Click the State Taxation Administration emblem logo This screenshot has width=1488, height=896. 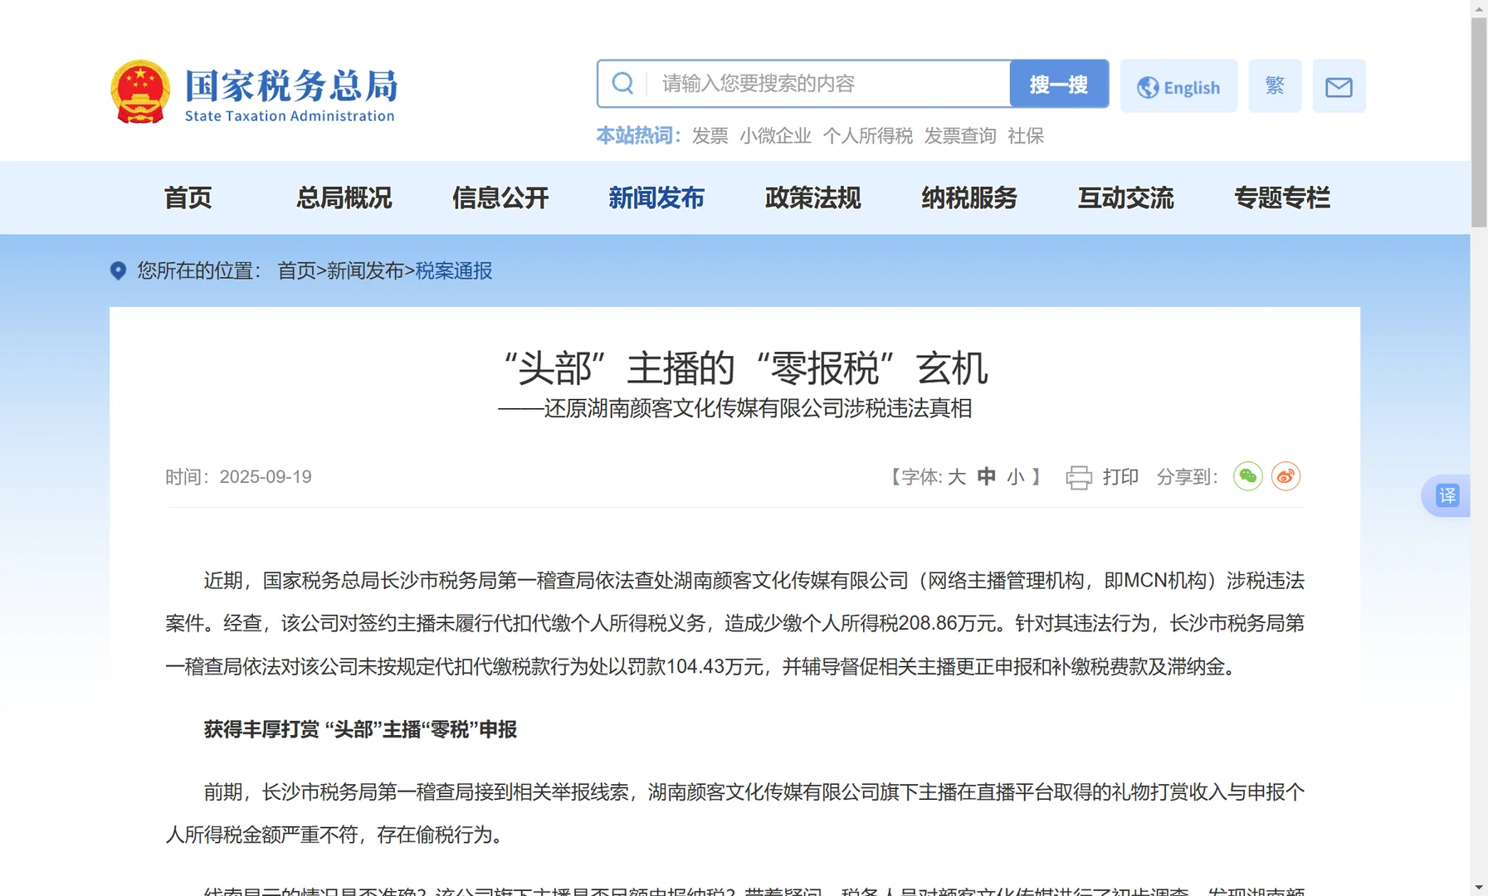pos(140,86)
